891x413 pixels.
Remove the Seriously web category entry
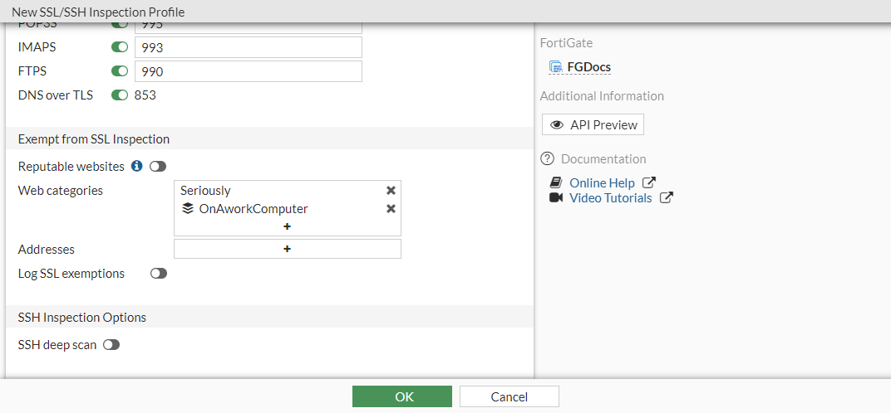point(391,191)
